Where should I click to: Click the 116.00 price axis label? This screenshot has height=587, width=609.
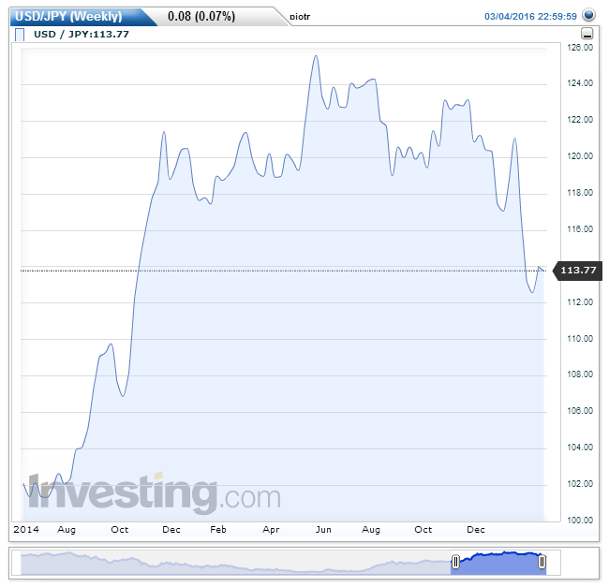point(580,229)
